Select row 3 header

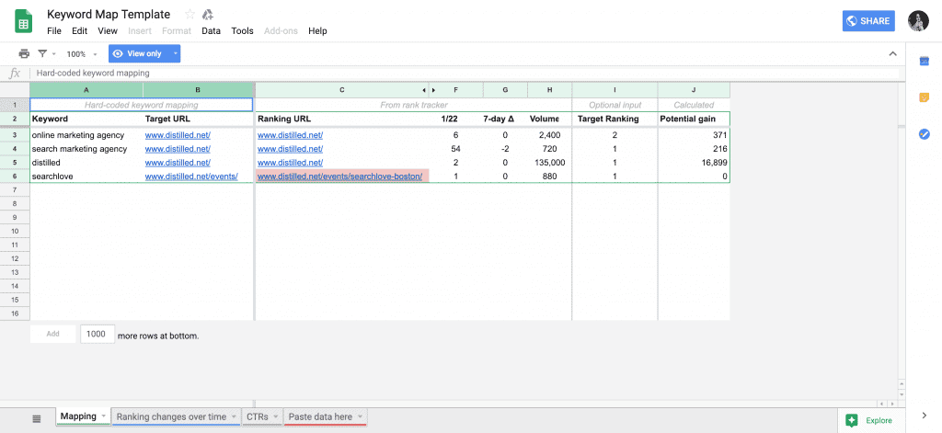coord(15,135)
